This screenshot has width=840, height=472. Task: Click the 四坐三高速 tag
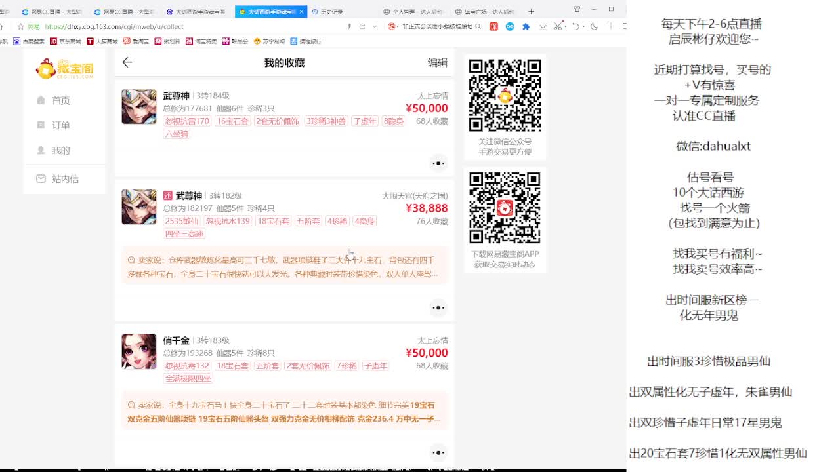coord(184,234)
